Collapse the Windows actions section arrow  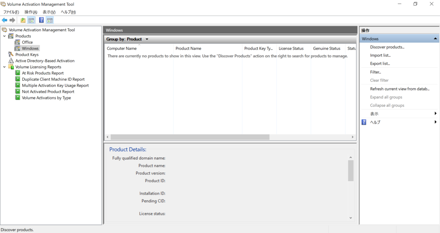point(435,39)
